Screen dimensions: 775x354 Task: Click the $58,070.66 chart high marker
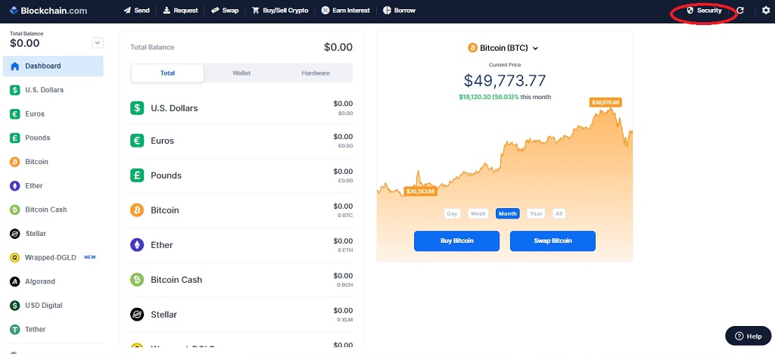(x=605, y=103)
